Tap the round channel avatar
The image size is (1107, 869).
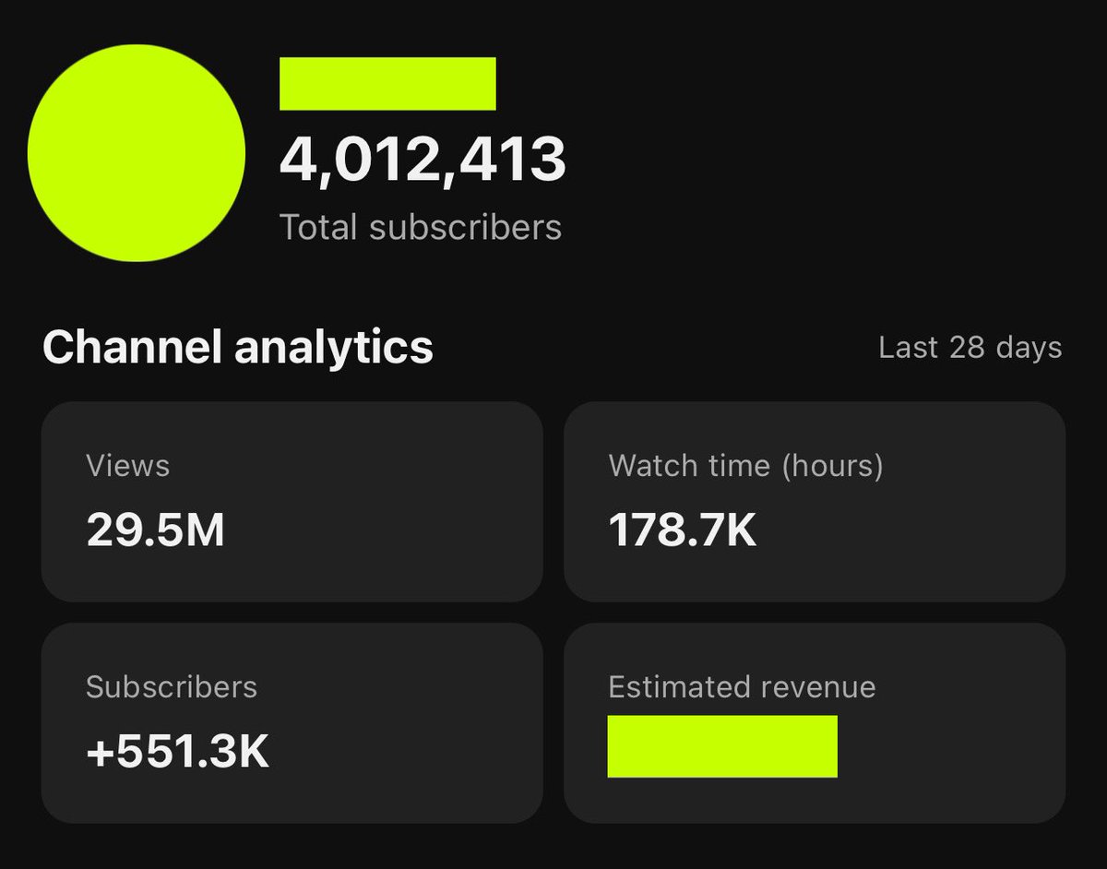point(137,152)
